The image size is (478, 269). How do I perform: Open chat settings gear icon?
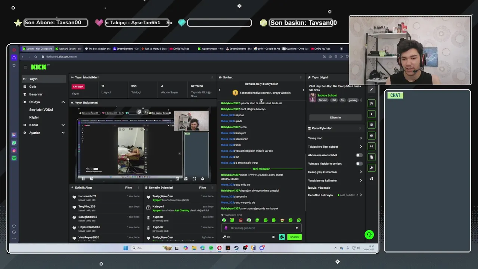[273, 237]
